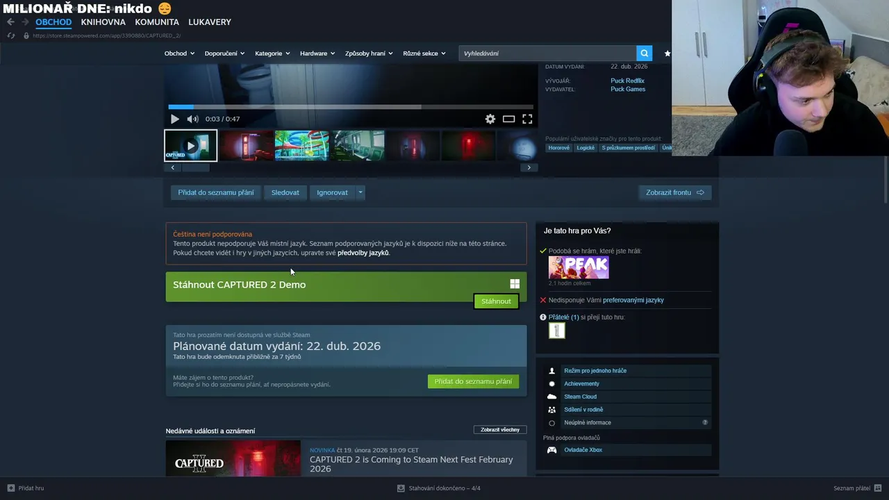This screenshot has width=889, height=500.
Task: Reload the store page
Action: pos(10,35)
